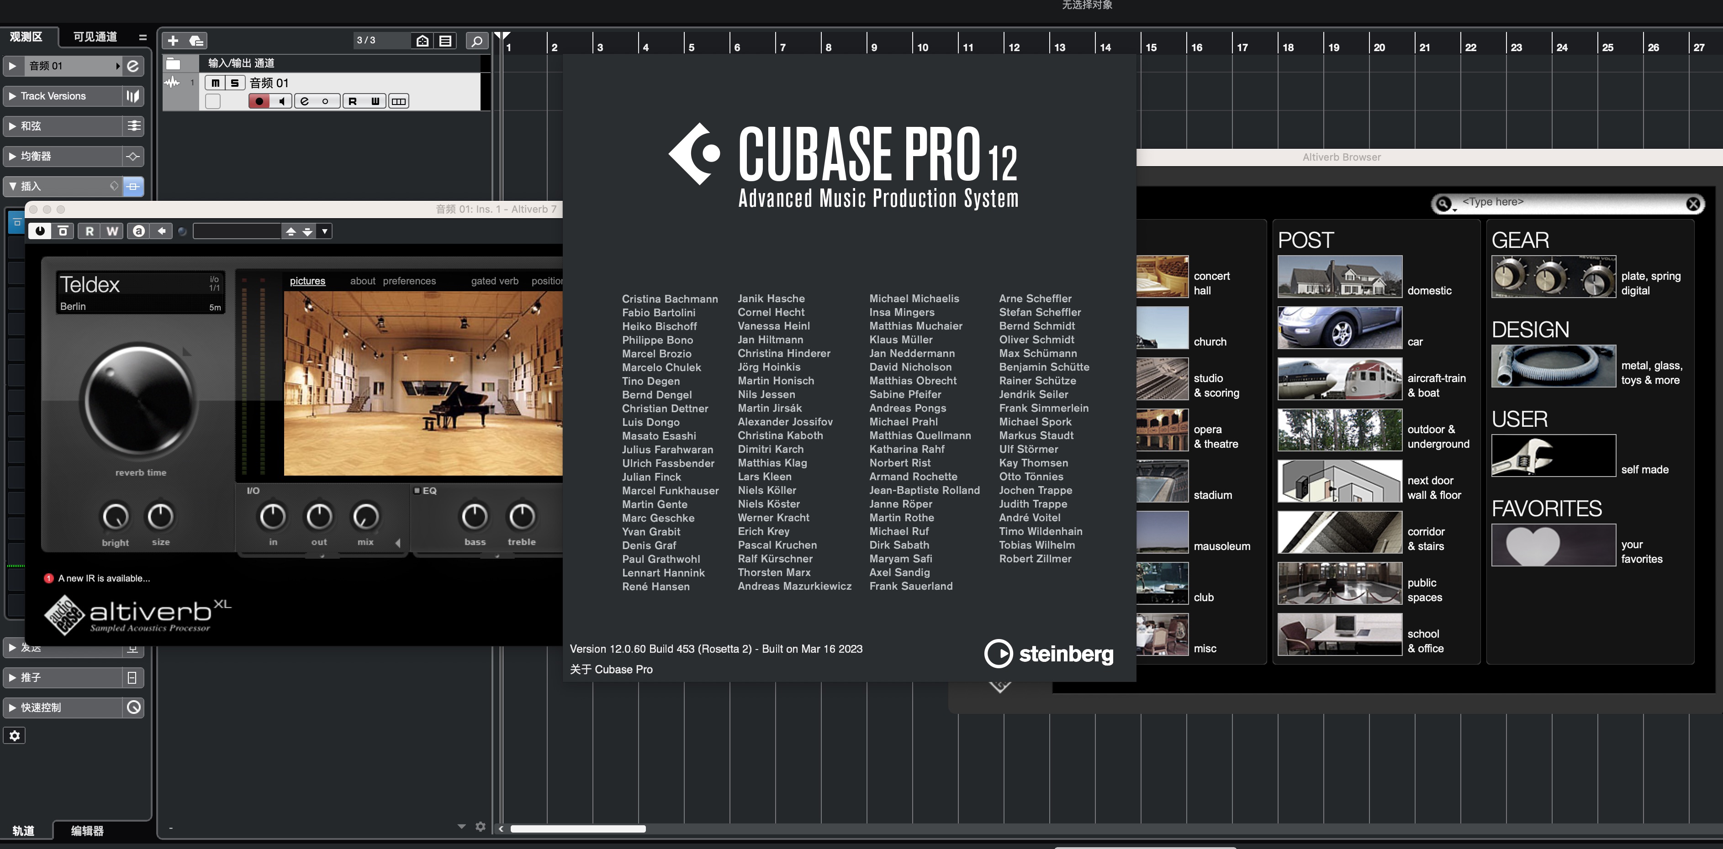Switch to 观测区 tab
This screenshot has width=1723, height=849.
[x=26, y=37]
